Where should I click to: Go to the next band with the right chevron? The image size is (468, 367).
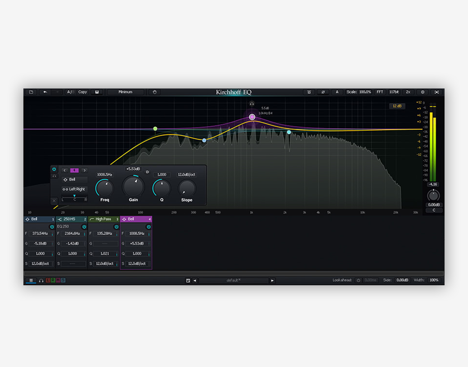tap(85, 170)
